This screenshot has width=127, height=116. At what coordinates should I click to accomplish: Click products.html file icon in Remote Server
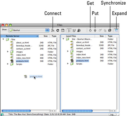(12, 61)
